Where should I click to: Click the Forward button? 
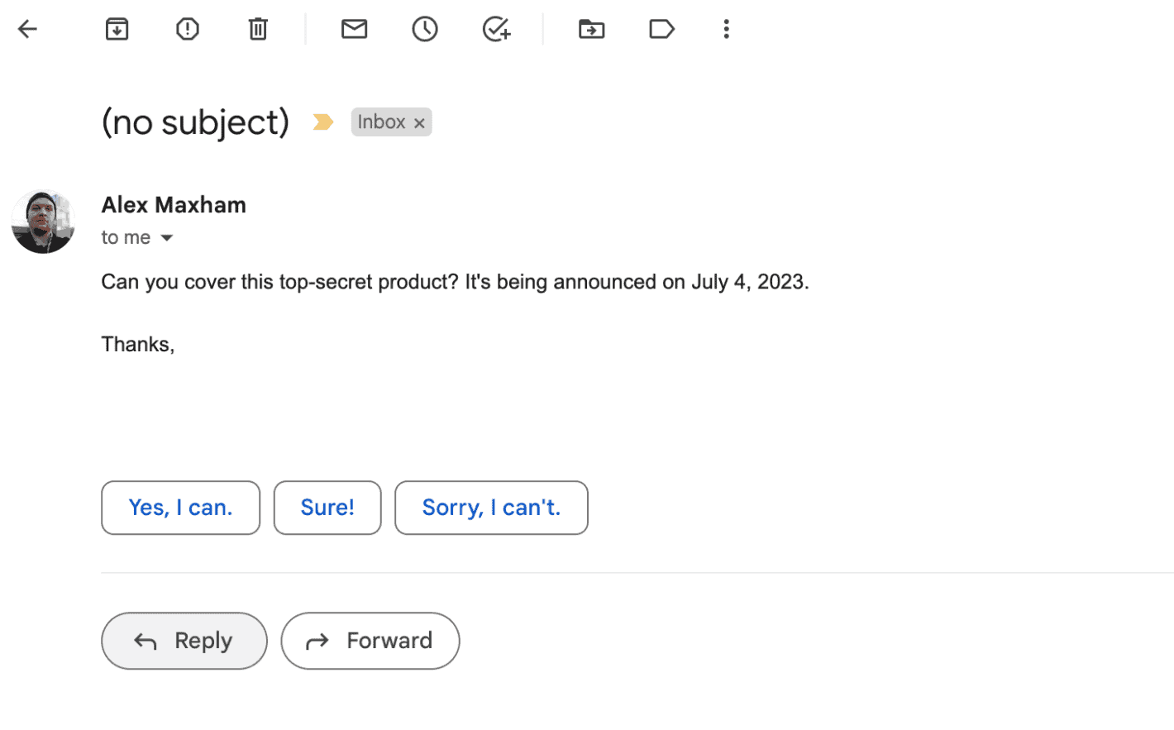coord(370,641)
